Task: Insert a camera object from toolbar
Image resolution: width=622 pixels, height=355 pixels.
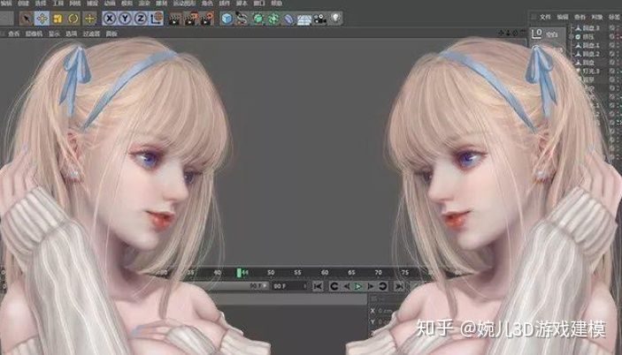Action: point(319,19)
